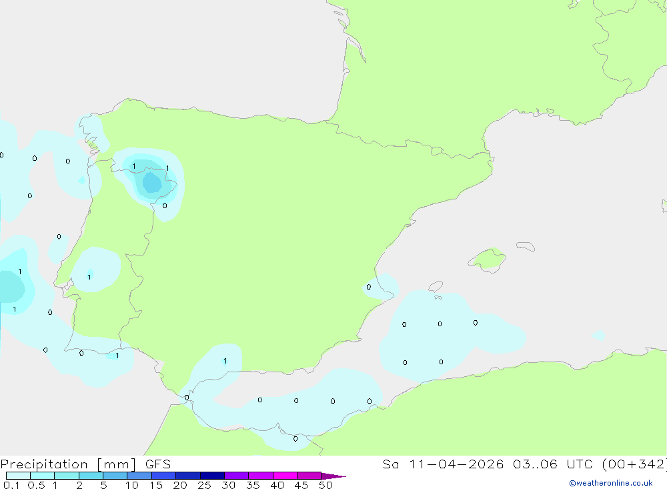Pick the 15–20 mm legend swatch

(x=164, y=476)
